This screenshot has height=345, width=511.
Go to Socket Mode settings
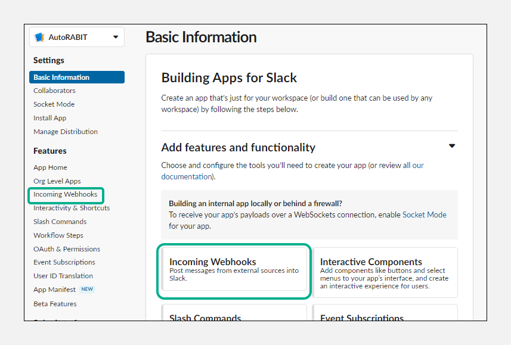point(54,104)
